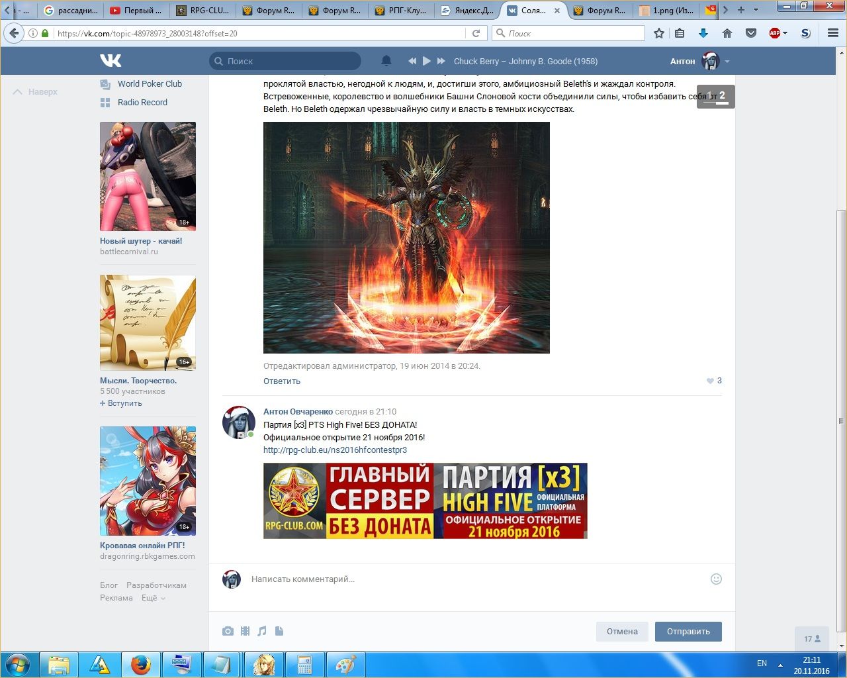The image size is (847, 678).
Task: Show site information icon in address bar
Action: click(x=33, y=33)
